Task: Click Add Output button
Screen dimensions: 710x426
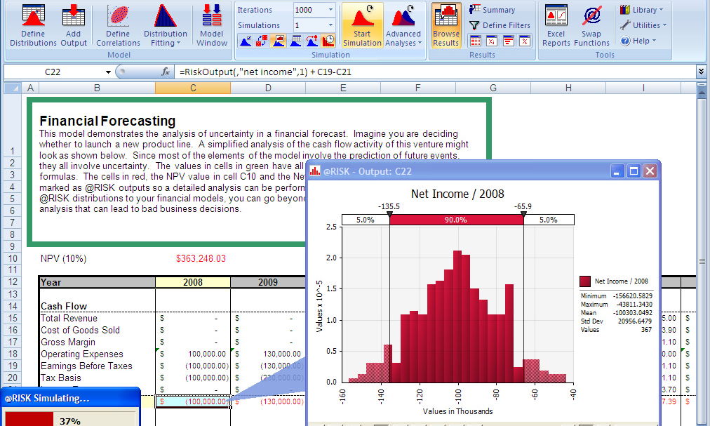Action: click(x=74, y=25)
